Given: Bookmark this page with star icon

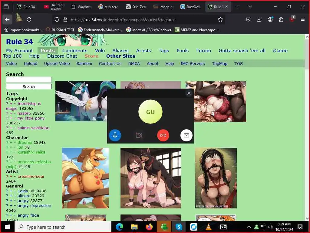Looking at the screenshot, I should click(220, 19).
